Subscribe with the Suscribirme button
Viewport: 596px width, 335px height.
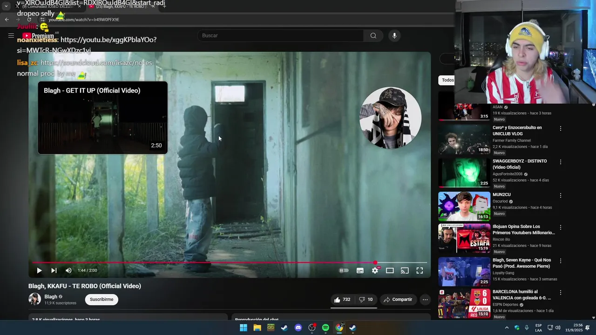point(102,299)
